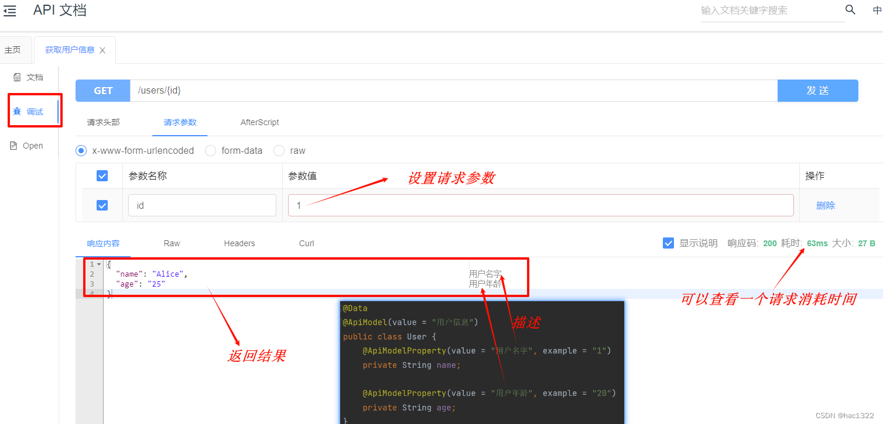883x424 pixels.
Task: Click the 操作 column header
Action: (815, 175)
